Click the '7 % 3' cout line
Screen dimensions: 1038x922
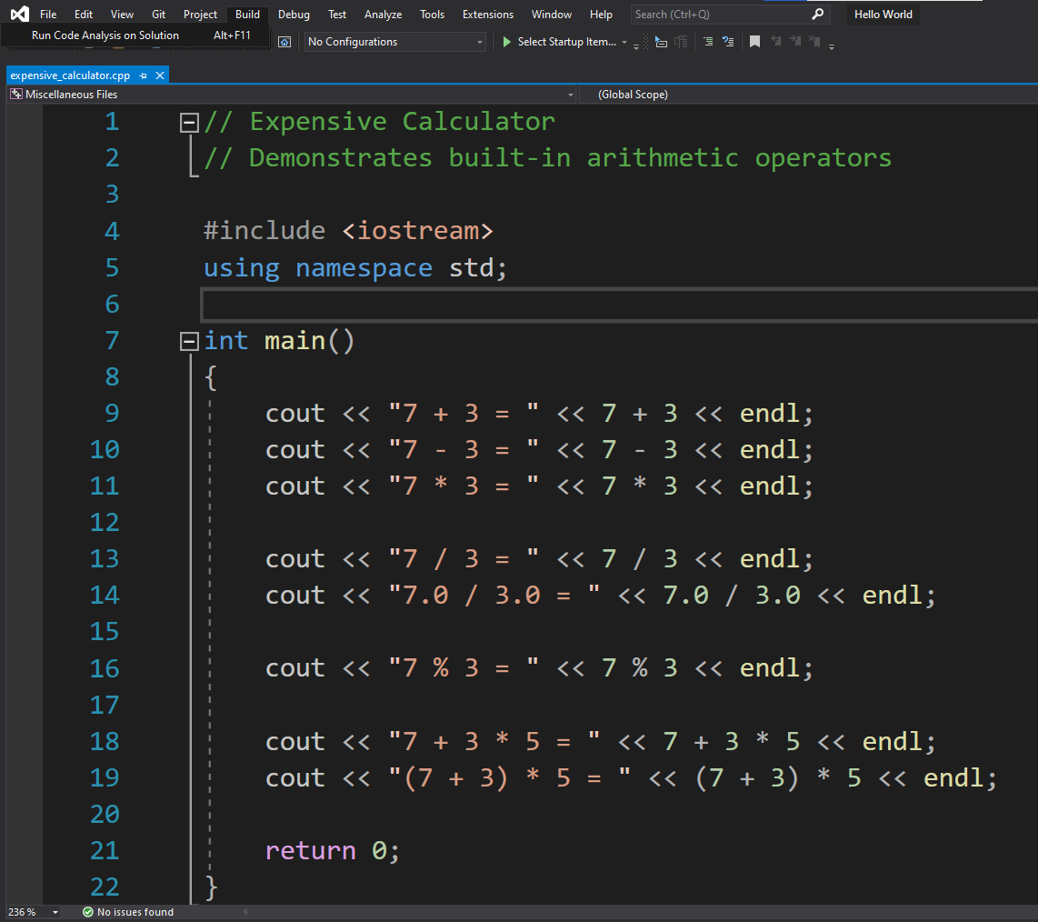coord(539,667)
